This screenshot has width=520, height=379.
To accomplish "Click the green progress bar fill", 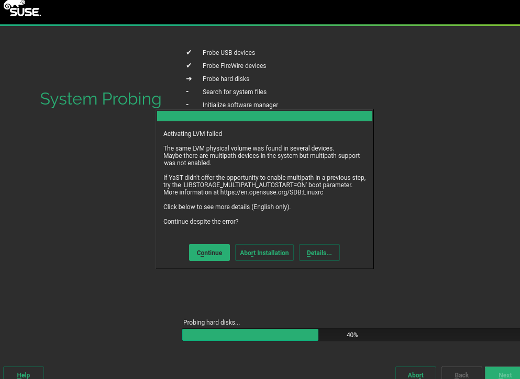I will 250,335.
